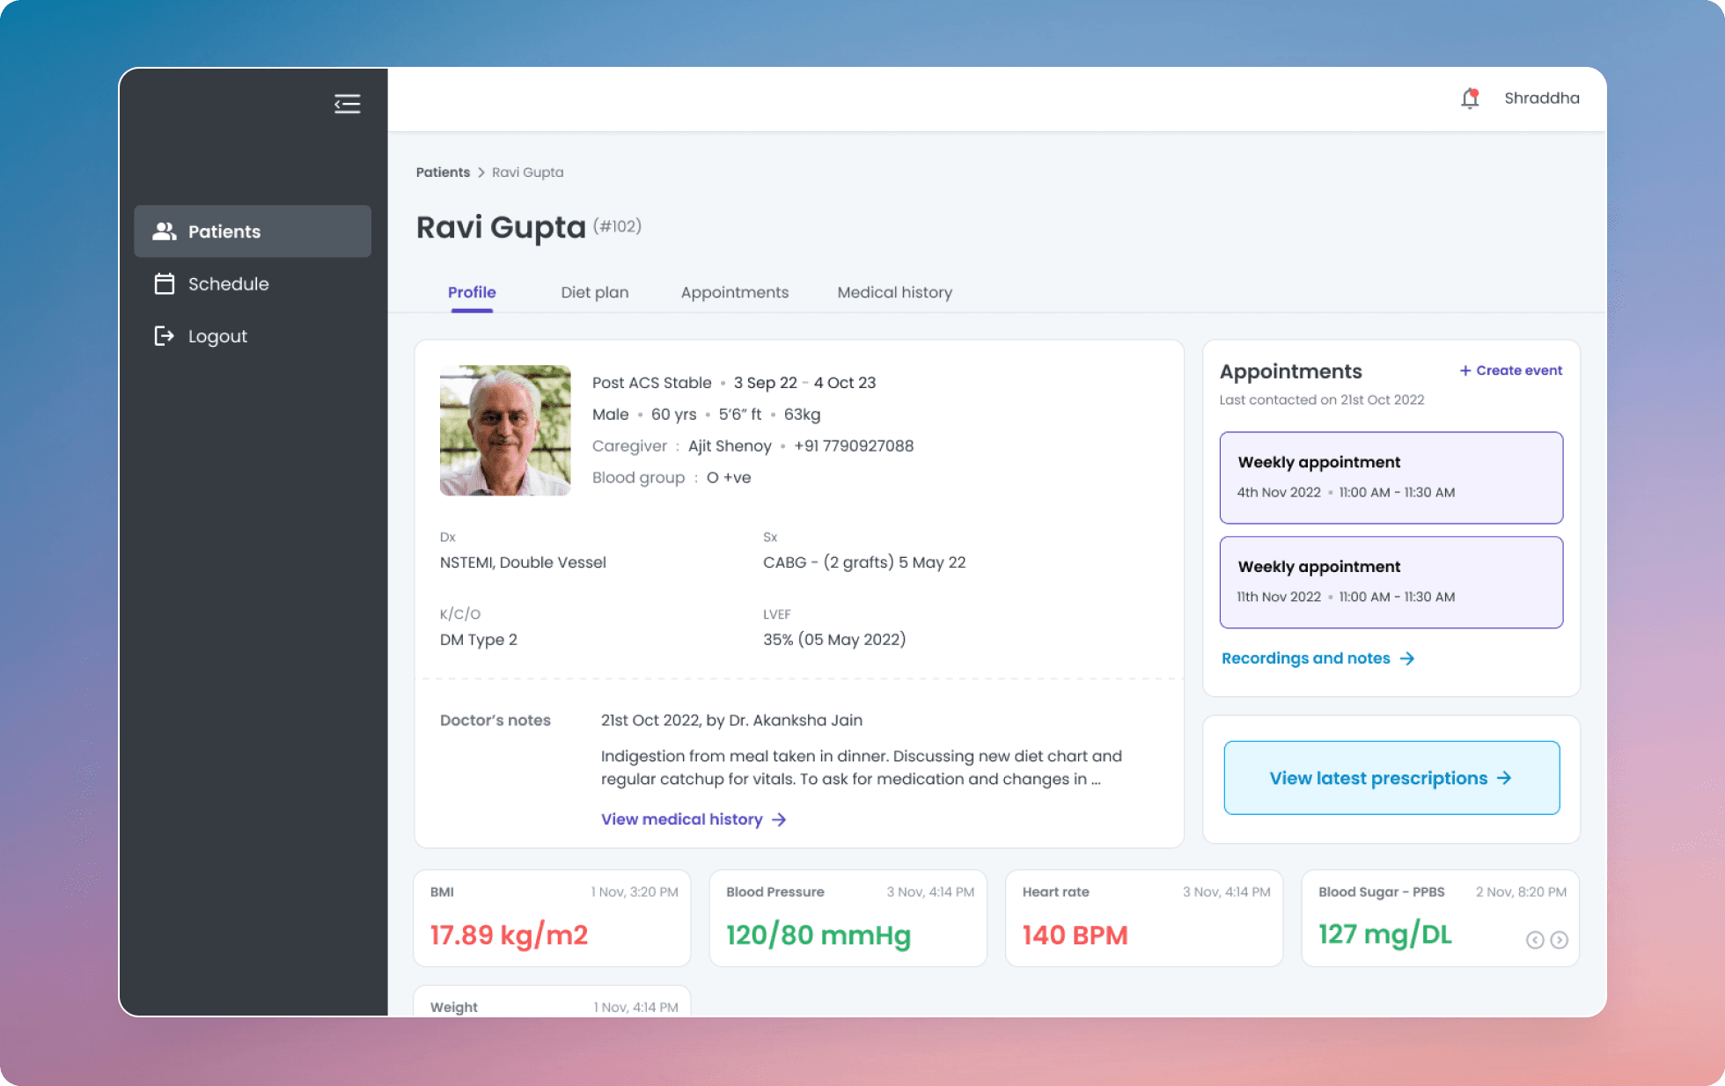Open the 11th Nov weekly appointment card
Viewport: 1725px width, 1086px height.
(1391, 582)
